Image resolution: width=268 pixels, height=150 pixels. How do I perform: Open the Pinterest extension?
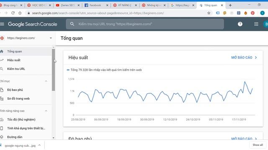coord(253,13)
